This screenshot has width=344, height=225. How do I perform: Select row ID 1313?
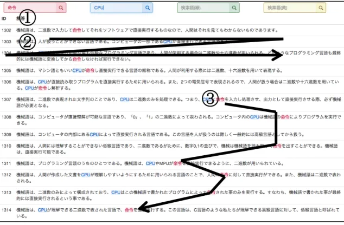(x=6, y=193)
